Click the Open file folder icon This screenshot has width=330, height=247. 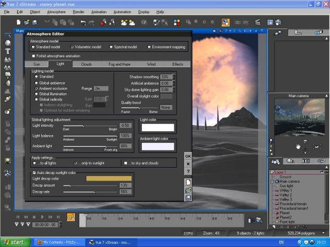click(27, 22)
